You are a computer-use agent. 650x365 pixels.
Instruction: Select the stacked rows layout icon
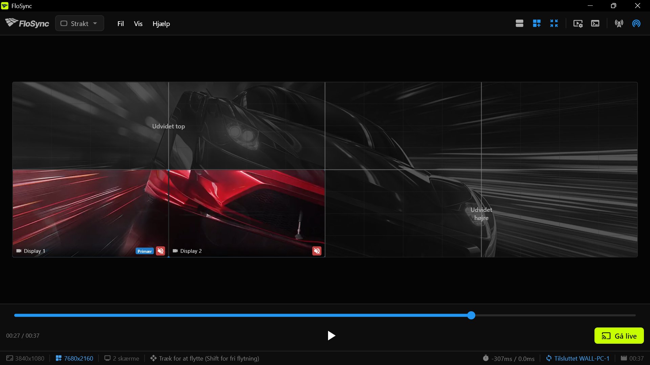(519, 23)
